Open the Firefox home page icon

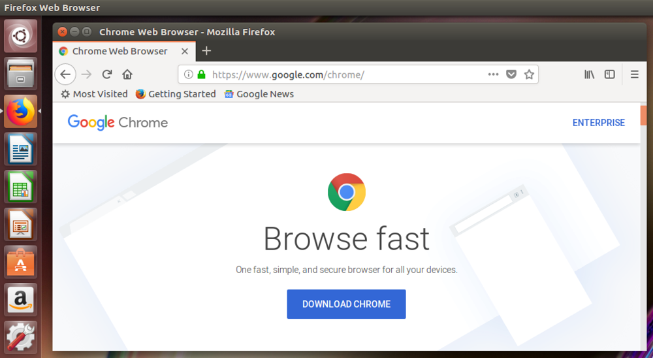(127, 74)
